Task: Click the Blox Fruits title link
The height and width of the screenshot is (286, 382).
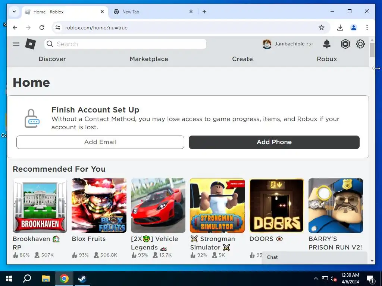Action: pos(89,239)
